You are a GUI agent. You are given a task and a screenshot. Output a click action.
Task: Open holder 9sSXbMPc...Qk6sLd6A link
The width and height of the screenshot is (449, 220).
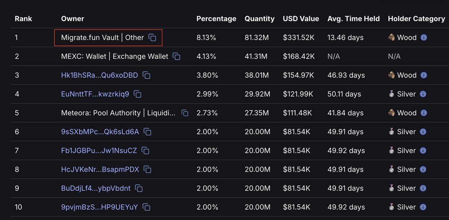click(x=100, y=132)
